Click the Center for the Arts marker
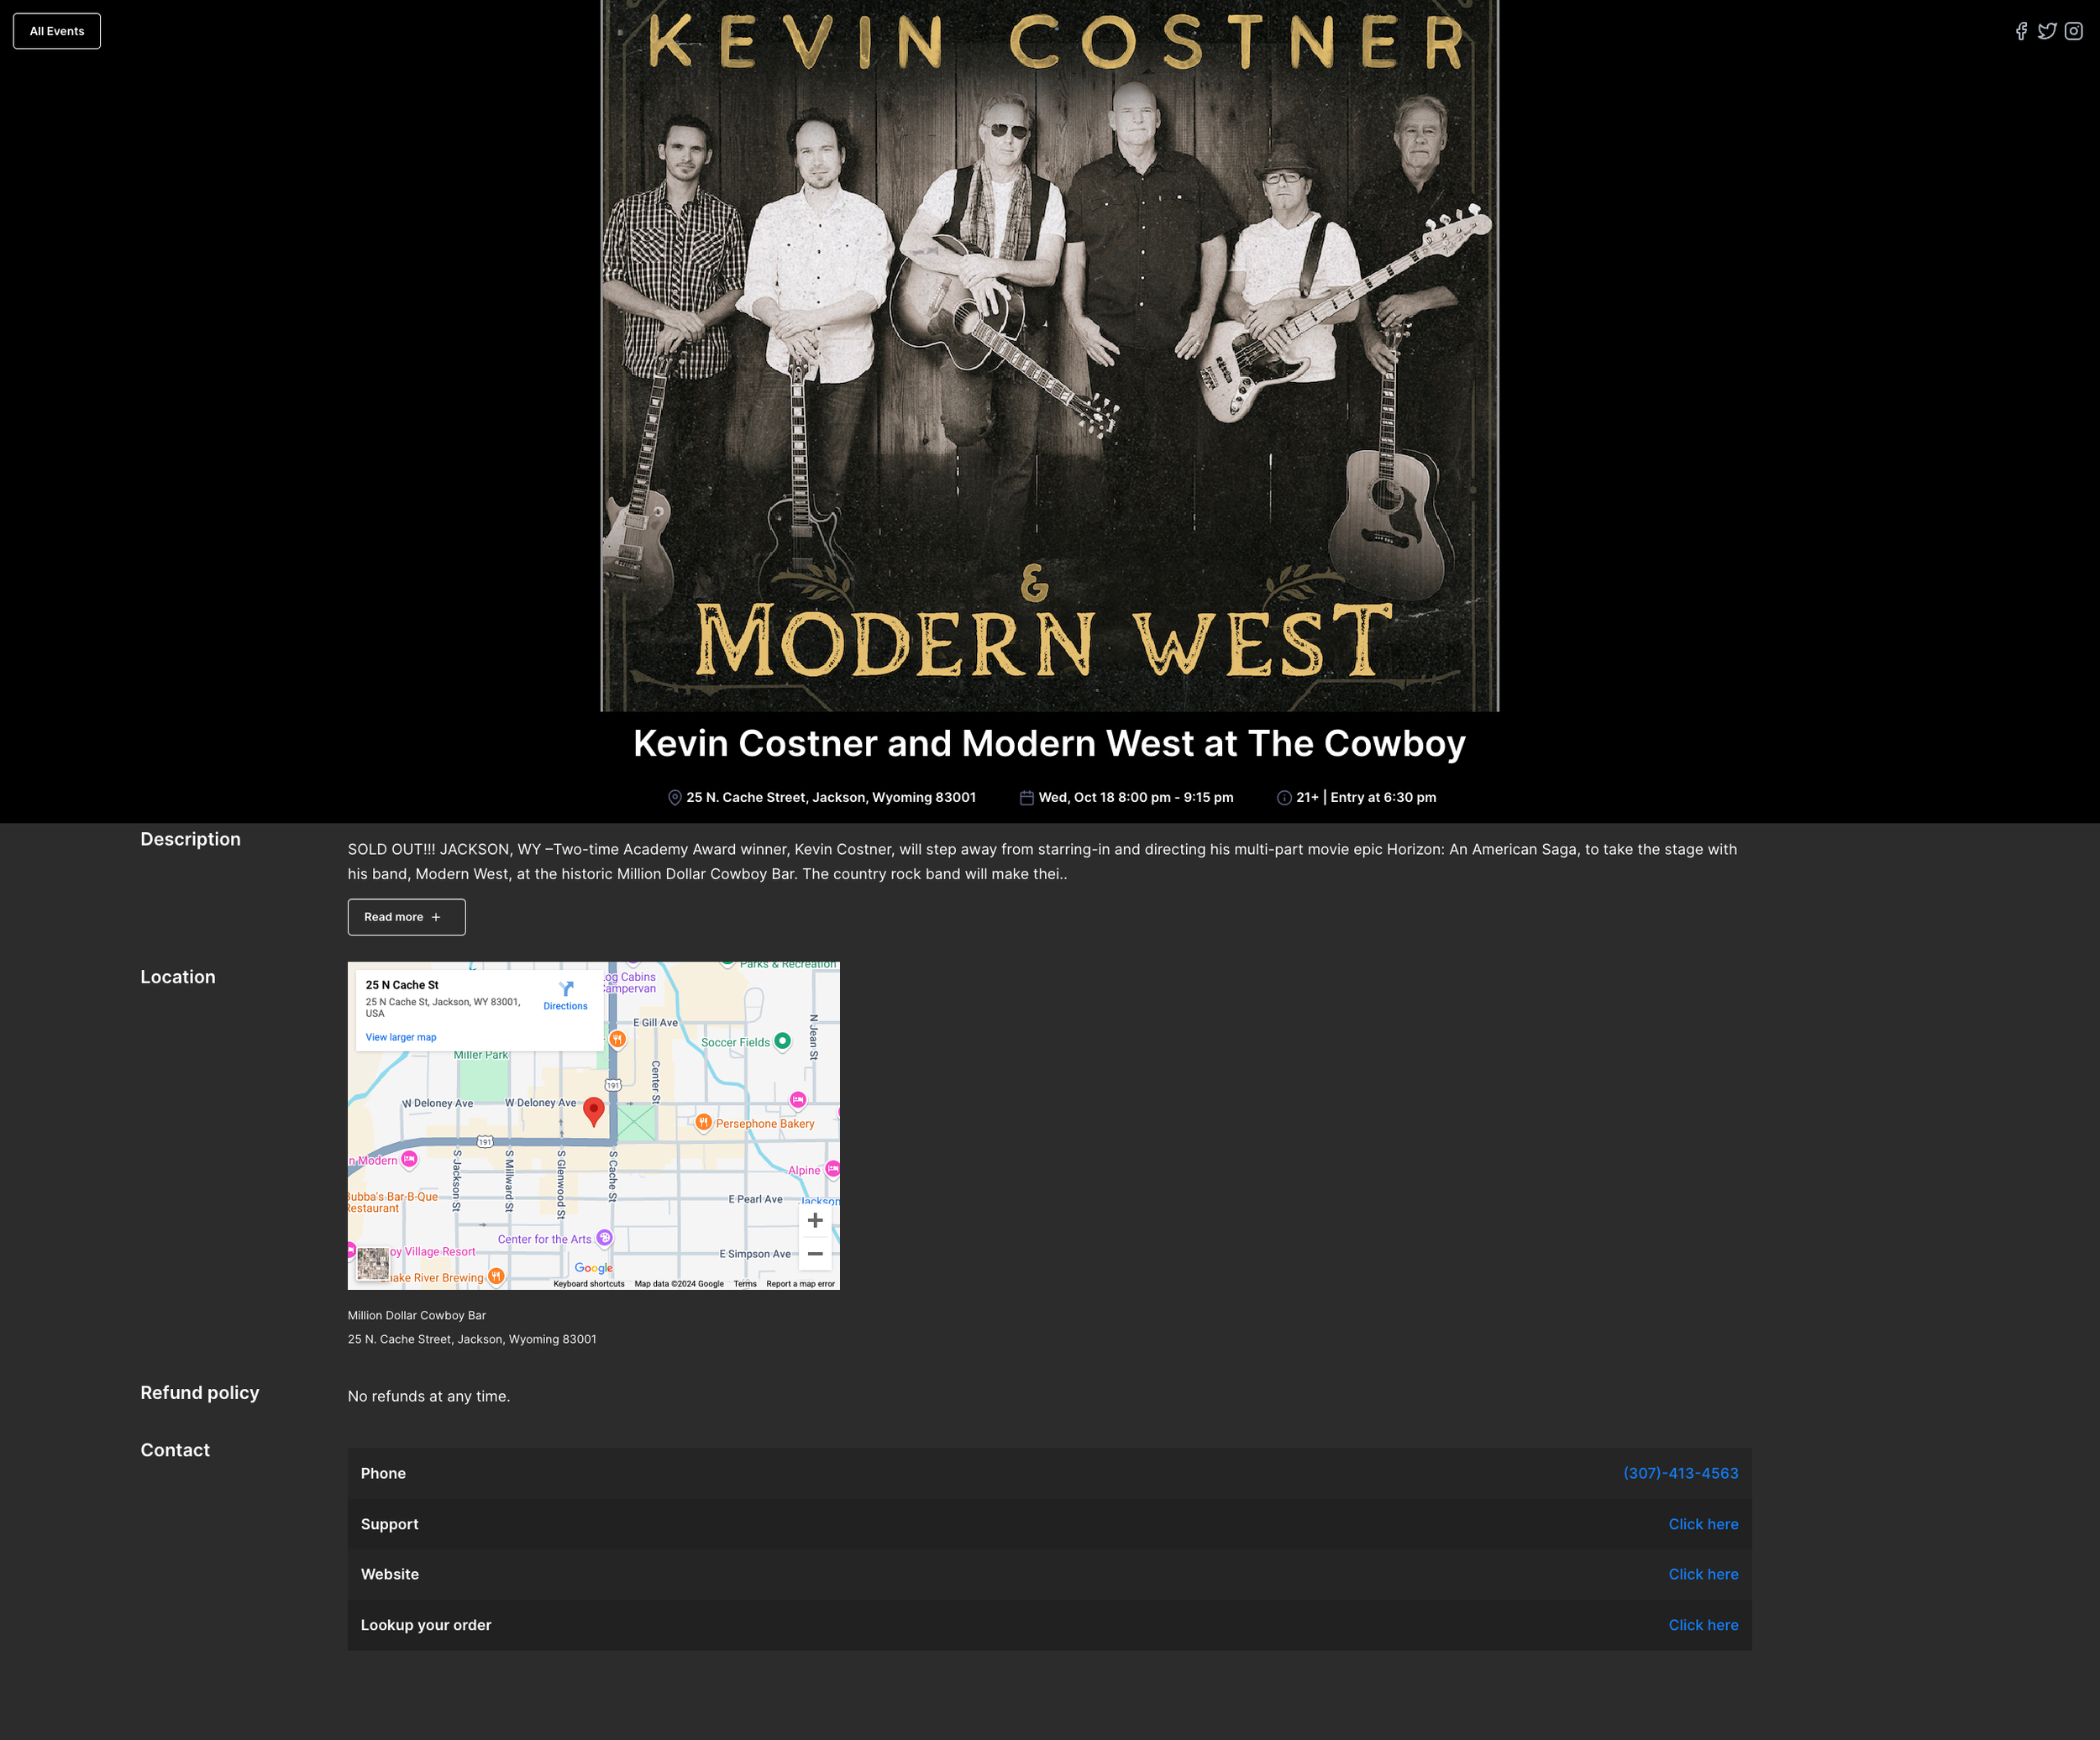2100x1740 pixels. tap(604, 1238)
